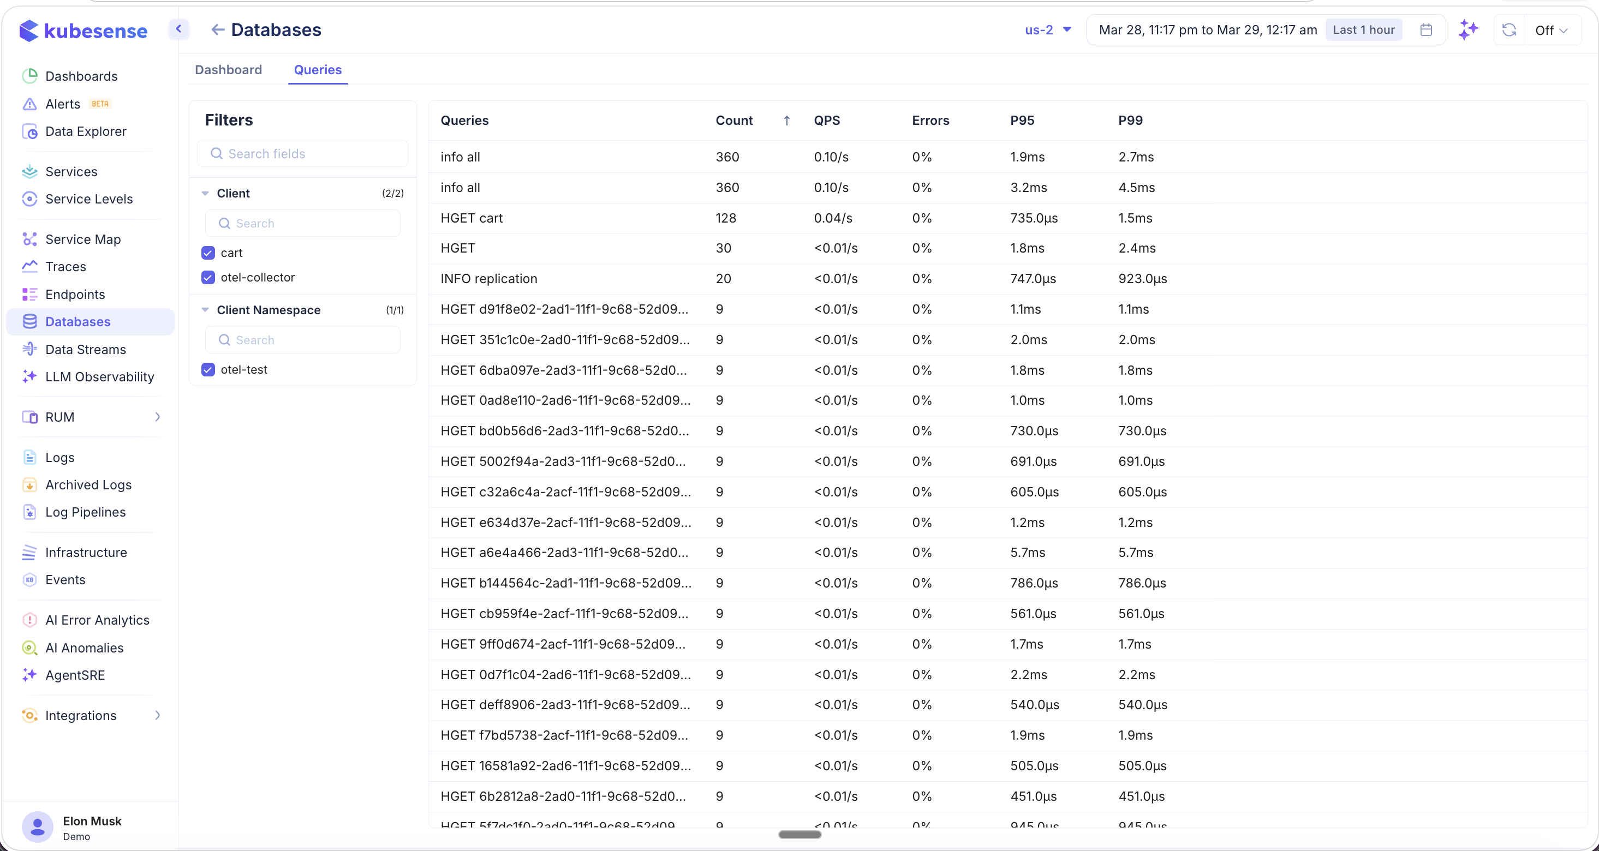This screenshot has width=1599, height=851.
Task: Uncheck the cart client filter
Action: (207, 253)
